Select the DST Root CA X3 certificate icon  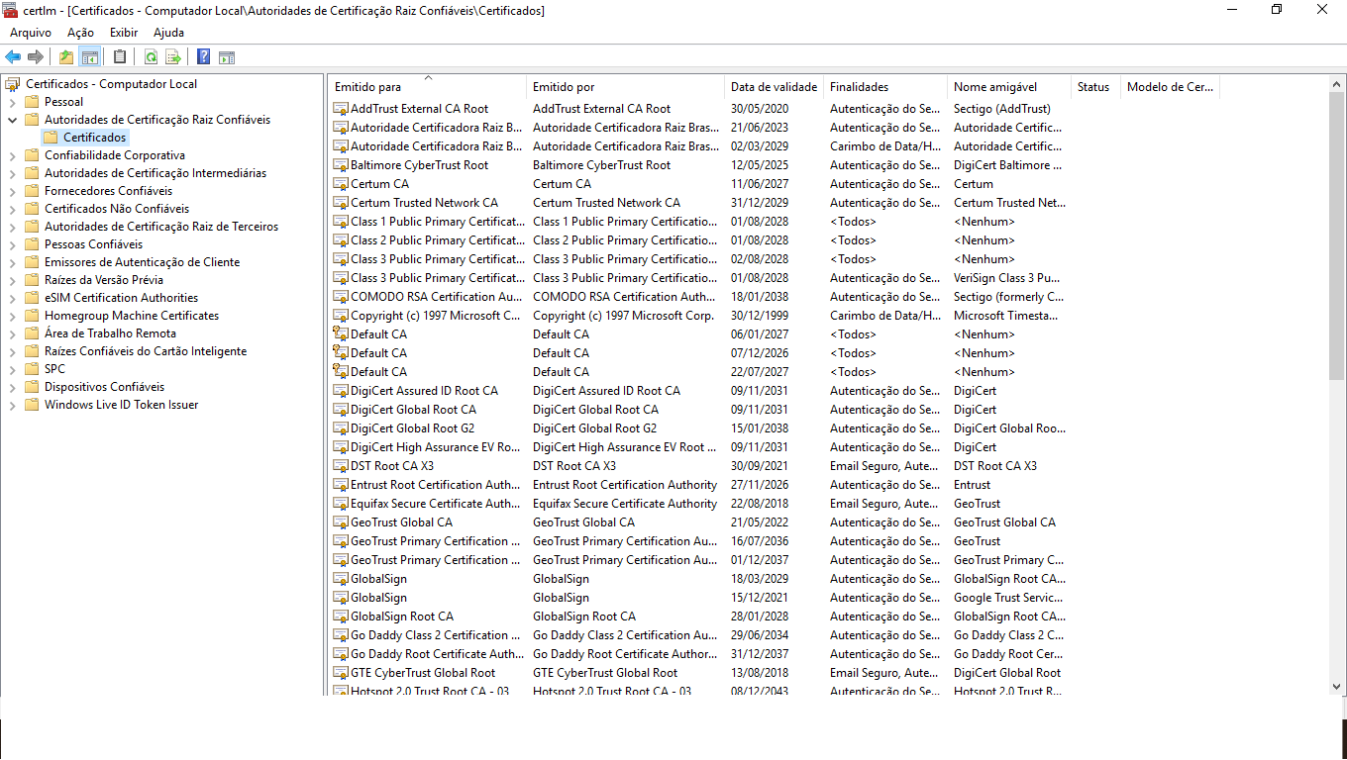[x=341, y=466]
